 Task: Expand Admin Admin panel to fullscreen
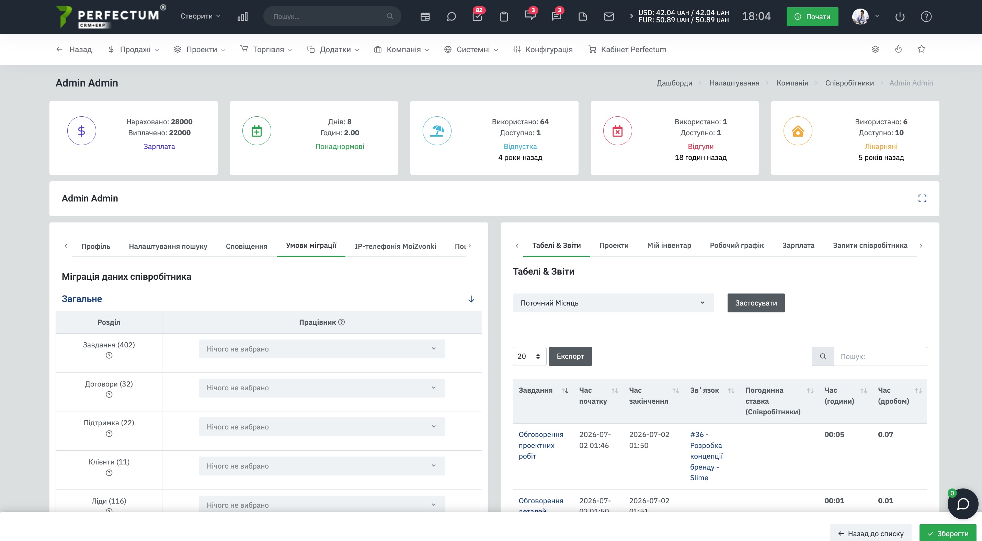pyautogui.click(x=922, y=198)
